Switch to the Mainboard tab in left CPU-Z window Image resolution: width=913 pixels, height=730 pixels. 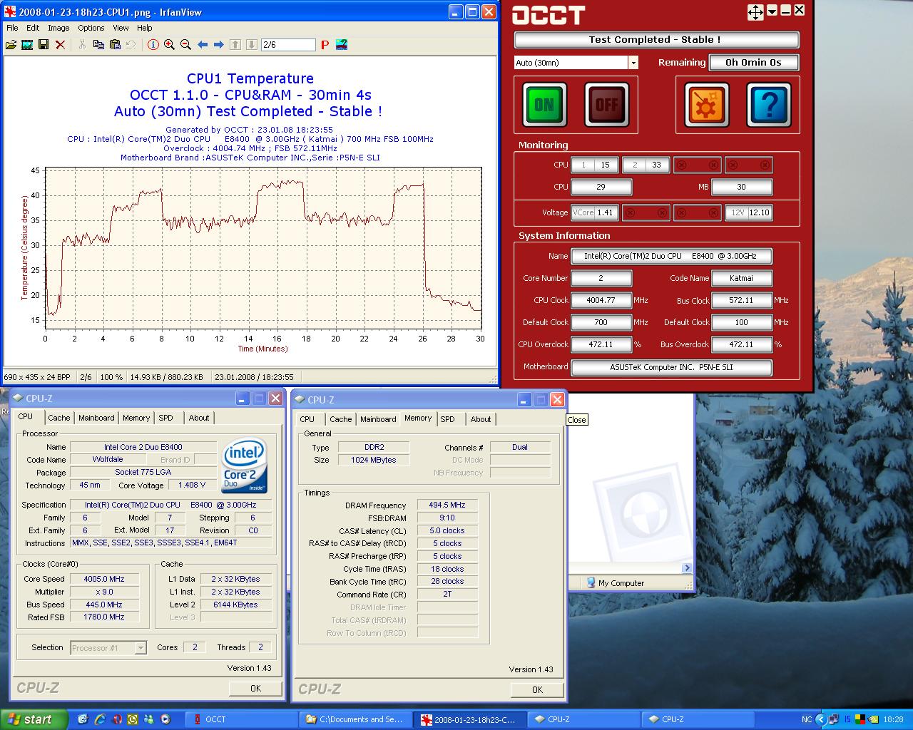coord(96,418)
